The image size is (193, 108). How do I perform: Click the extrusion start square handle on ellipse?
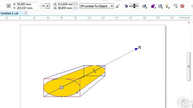pyautogui.click(x=62, y=87)
